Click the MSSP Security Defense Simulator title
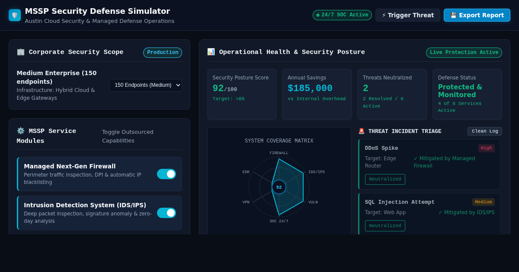The width and height of the screenshot is (519, 272). [x=97, y=11]
